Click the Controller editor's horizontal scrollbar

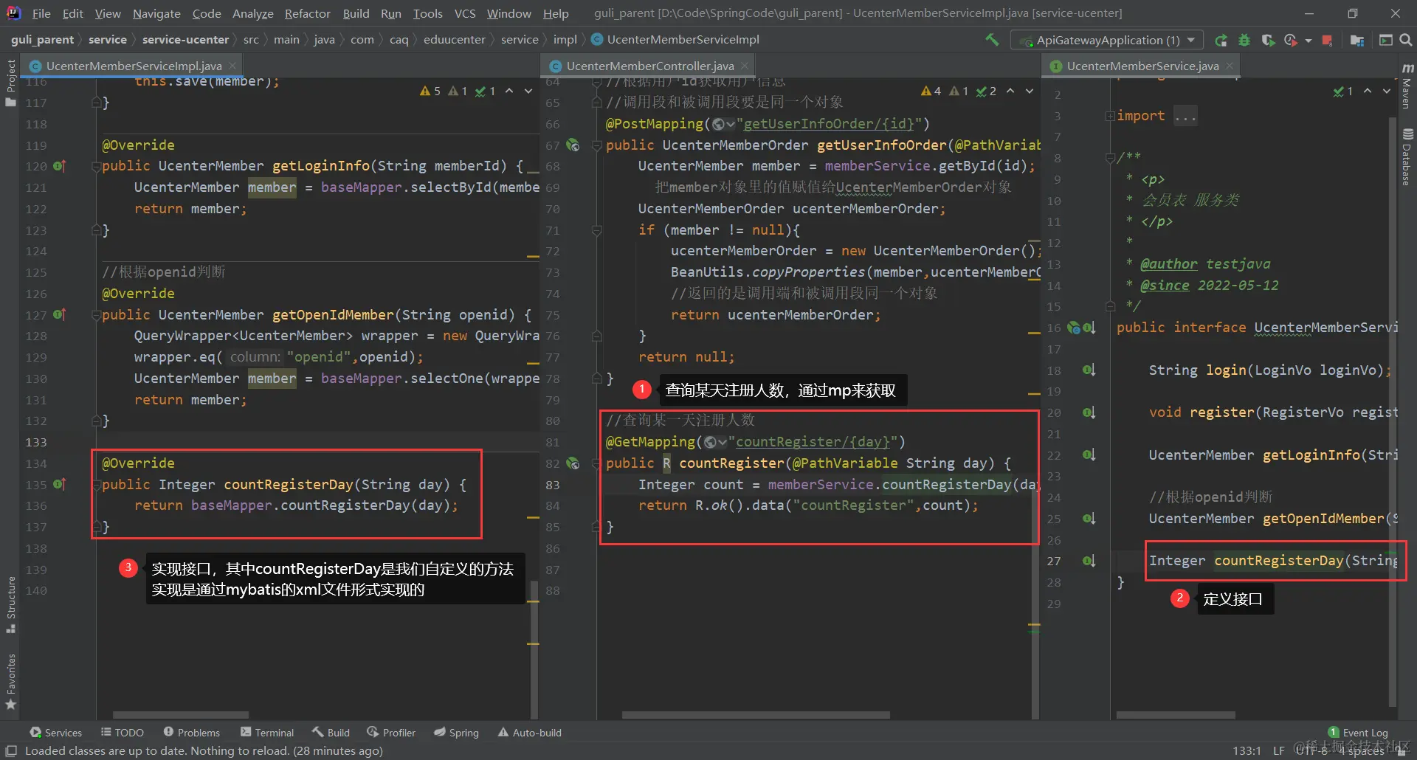pos(756,714)
